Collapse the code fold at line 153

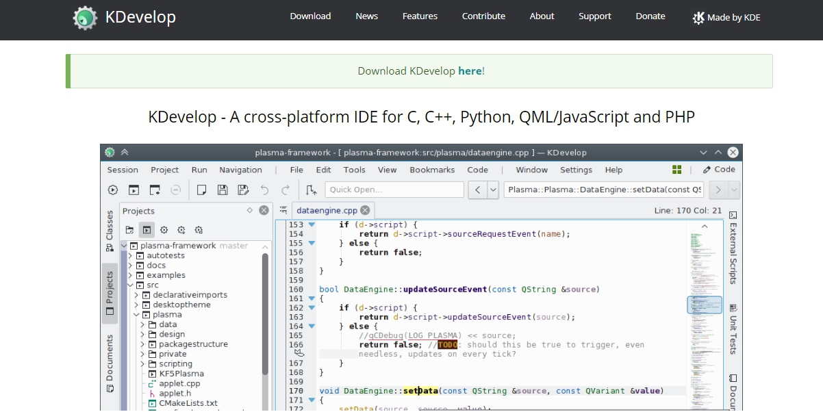[x=312, y=224]
